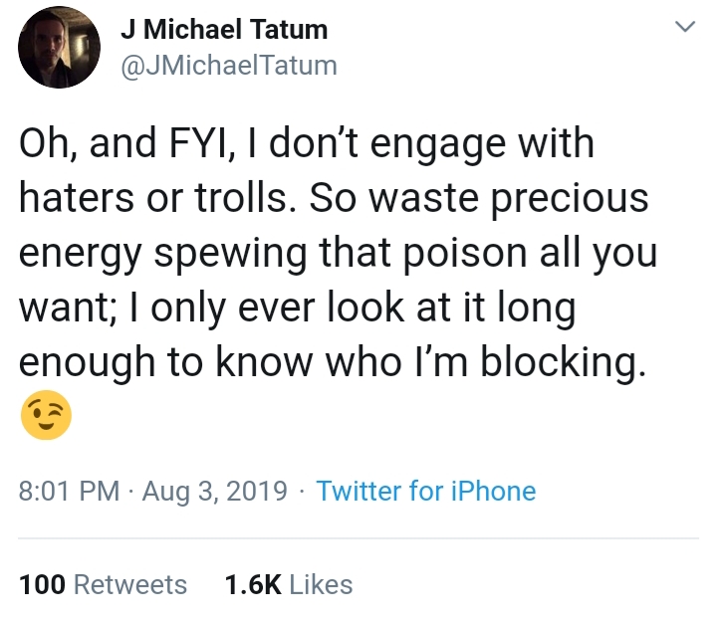
Task: Click the winking face emoji
Action: (46, 415)
